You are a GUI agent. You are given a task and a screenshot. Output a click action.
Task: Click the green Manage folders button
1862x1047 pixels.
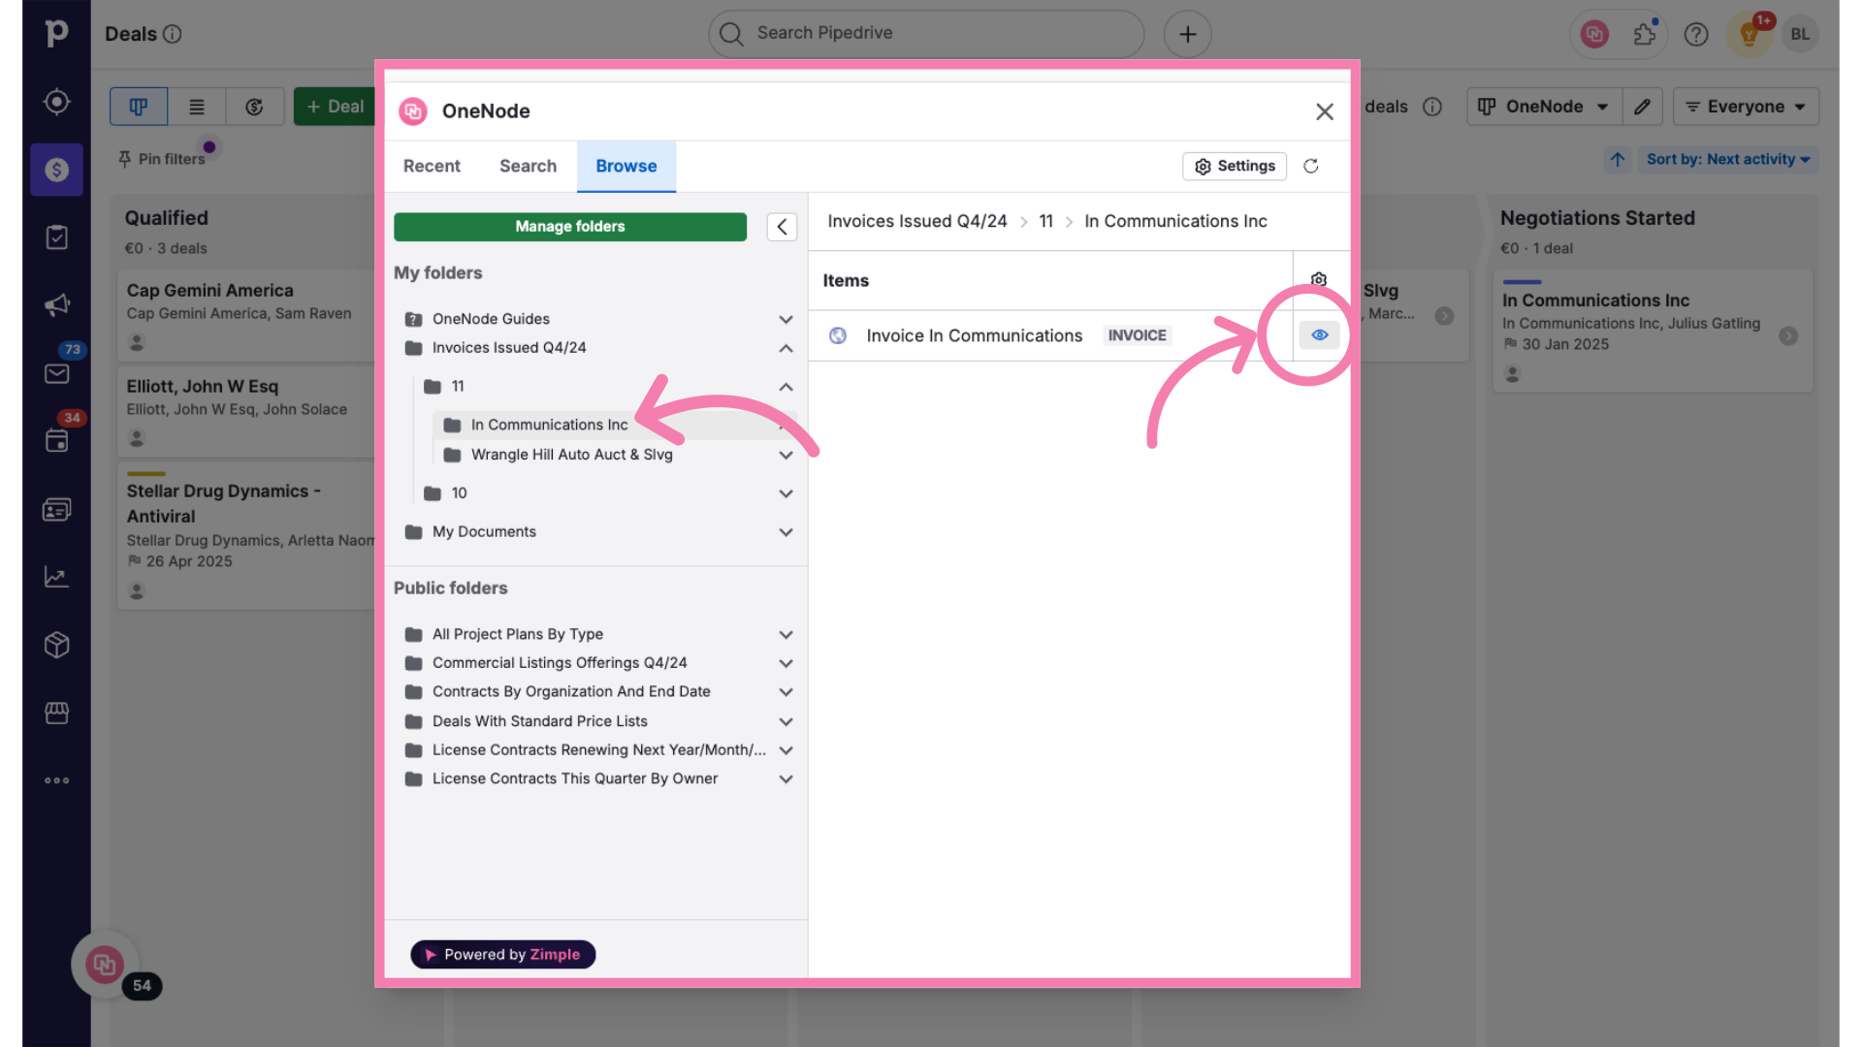click(x=570, y=227)
